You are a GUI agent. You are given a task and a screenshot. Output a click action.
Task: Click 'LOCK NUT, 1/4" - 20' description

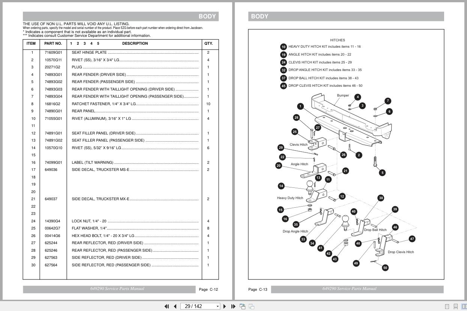click(89, 221)
